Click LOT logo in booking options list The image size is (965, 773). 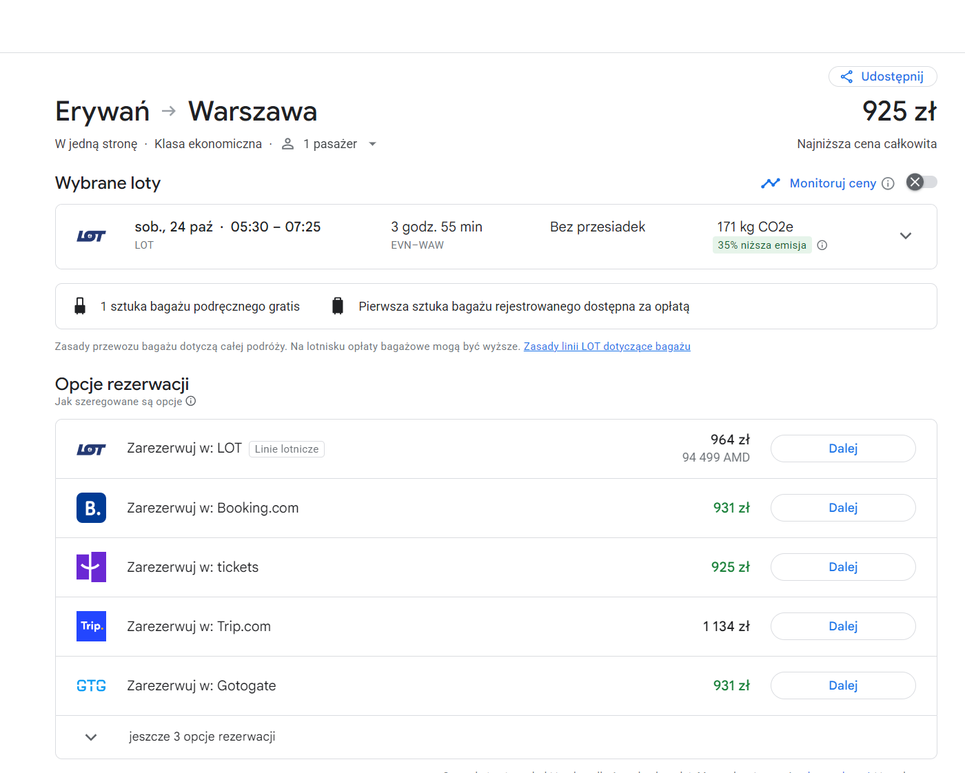pos(91,450)
